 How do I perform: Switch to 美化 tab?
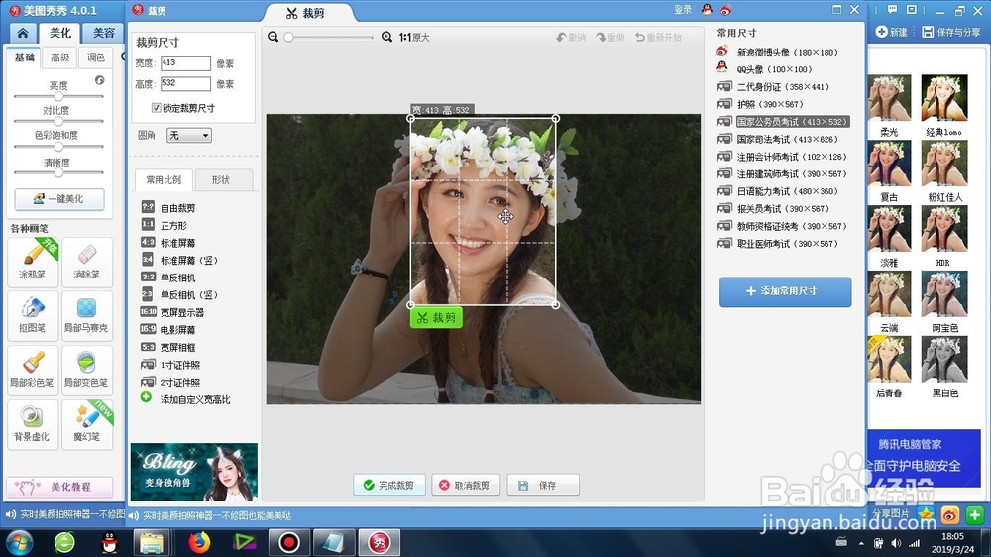pos(60,33)
